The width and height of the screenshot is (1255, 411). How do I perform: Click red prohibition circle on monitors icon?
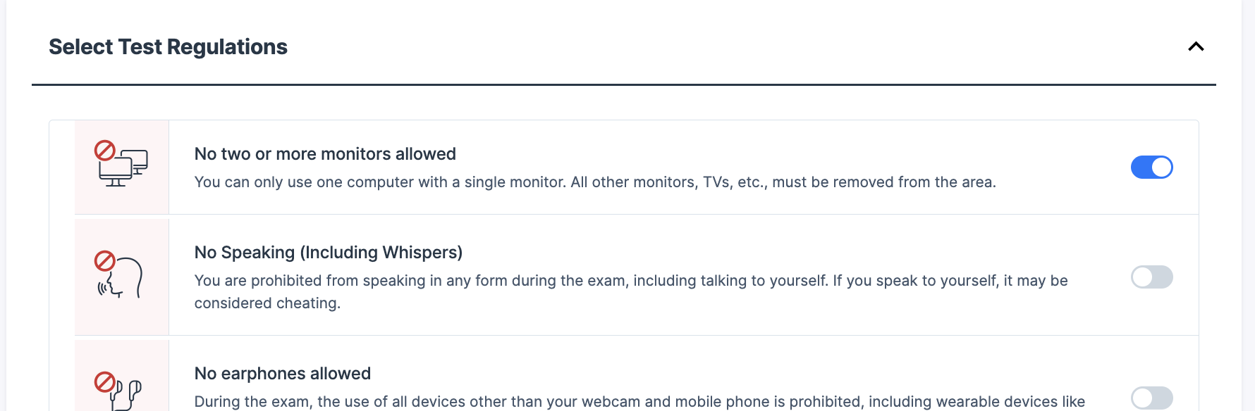click(x=105, y=151)
